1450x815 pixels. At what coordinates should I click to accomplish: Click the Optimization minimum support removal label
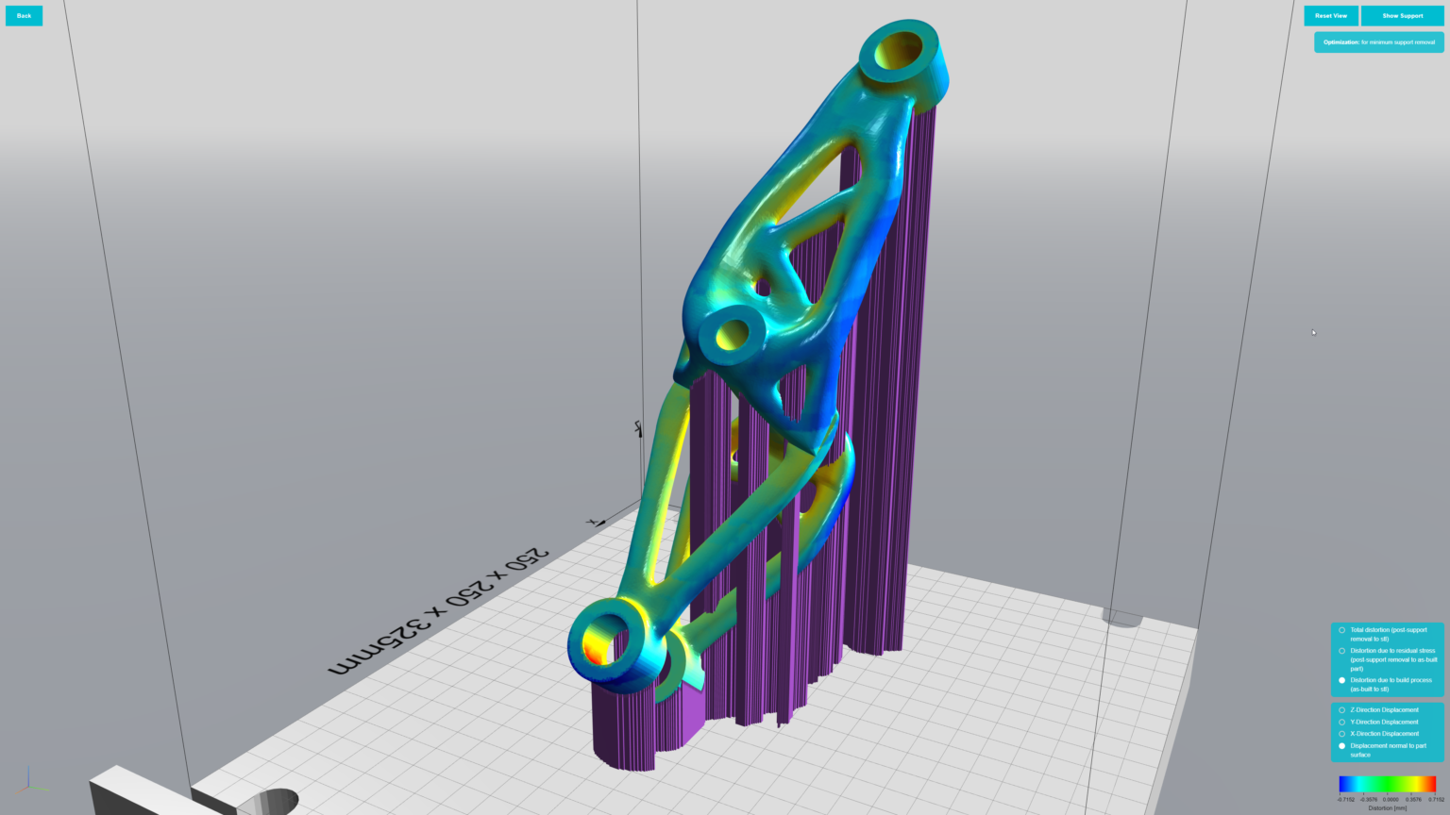click(1378, 42)
